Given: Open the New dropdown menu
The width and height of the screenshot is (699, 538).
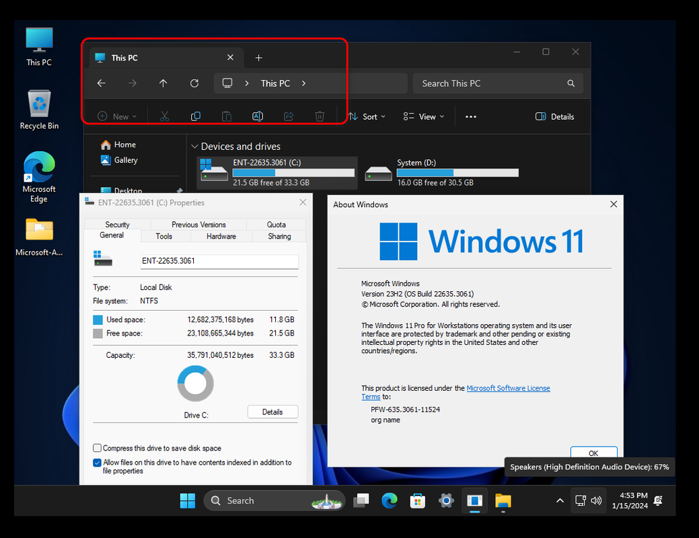Looking at the screenshot, I should [117, 117].
